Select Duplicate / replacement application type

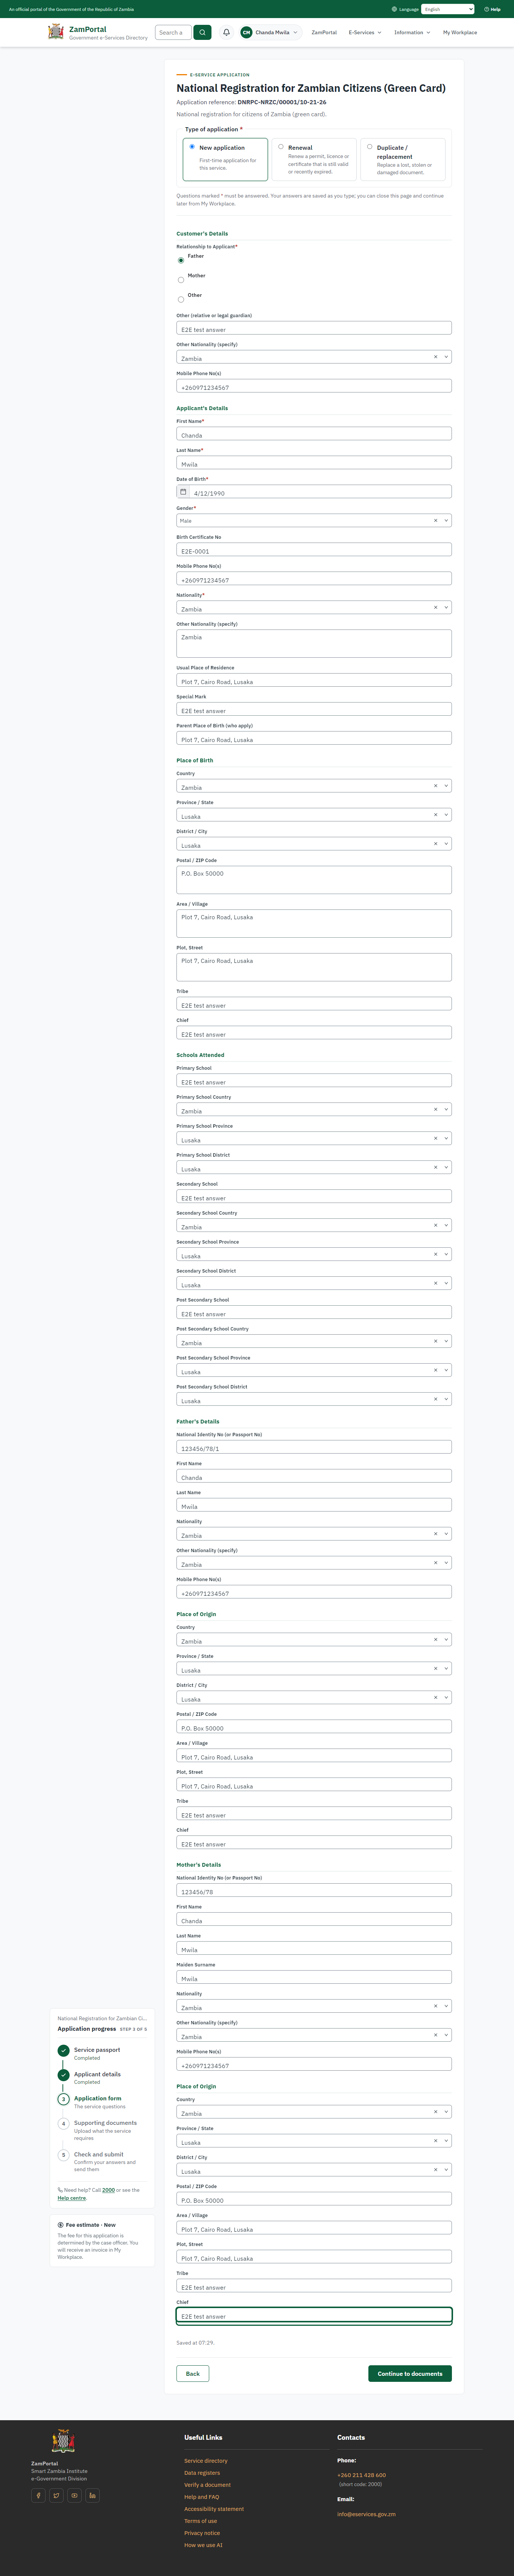(x=403, y=159)
